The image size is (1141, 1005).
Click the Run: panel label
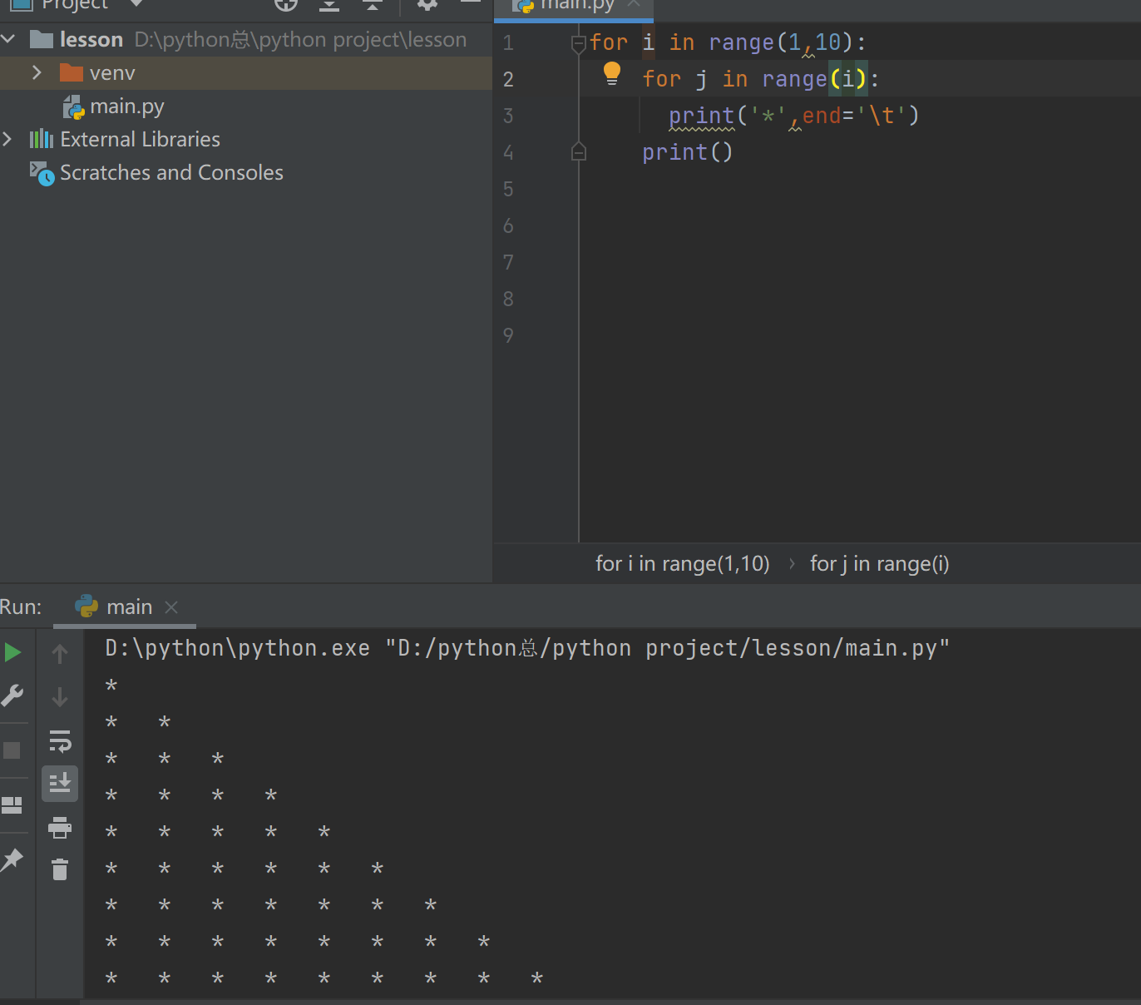[x=21, y=607]
